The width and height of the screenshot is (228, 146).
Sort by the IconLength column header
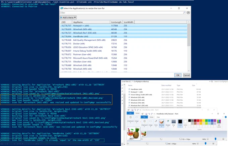pos(116,22)
